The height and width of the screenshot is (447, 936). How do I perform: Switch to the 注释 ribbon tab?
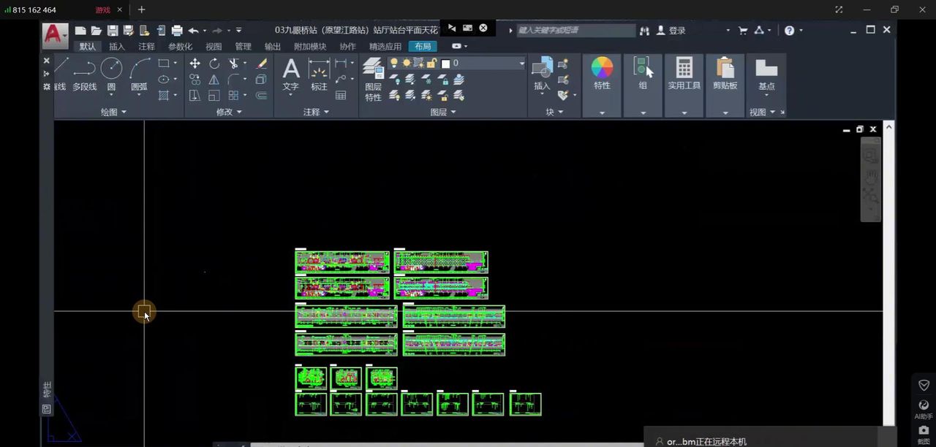pos(146,46)
